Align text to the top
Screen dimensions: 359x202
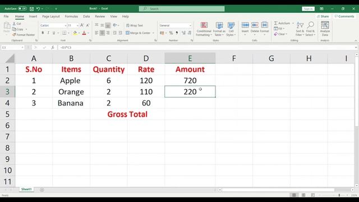[96, 25]
